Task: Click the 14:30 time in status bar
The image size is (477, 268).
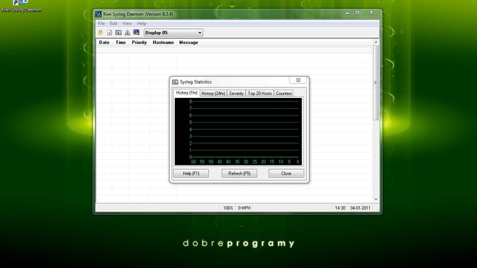Action: pyautogui.click(x=340, y=208)
